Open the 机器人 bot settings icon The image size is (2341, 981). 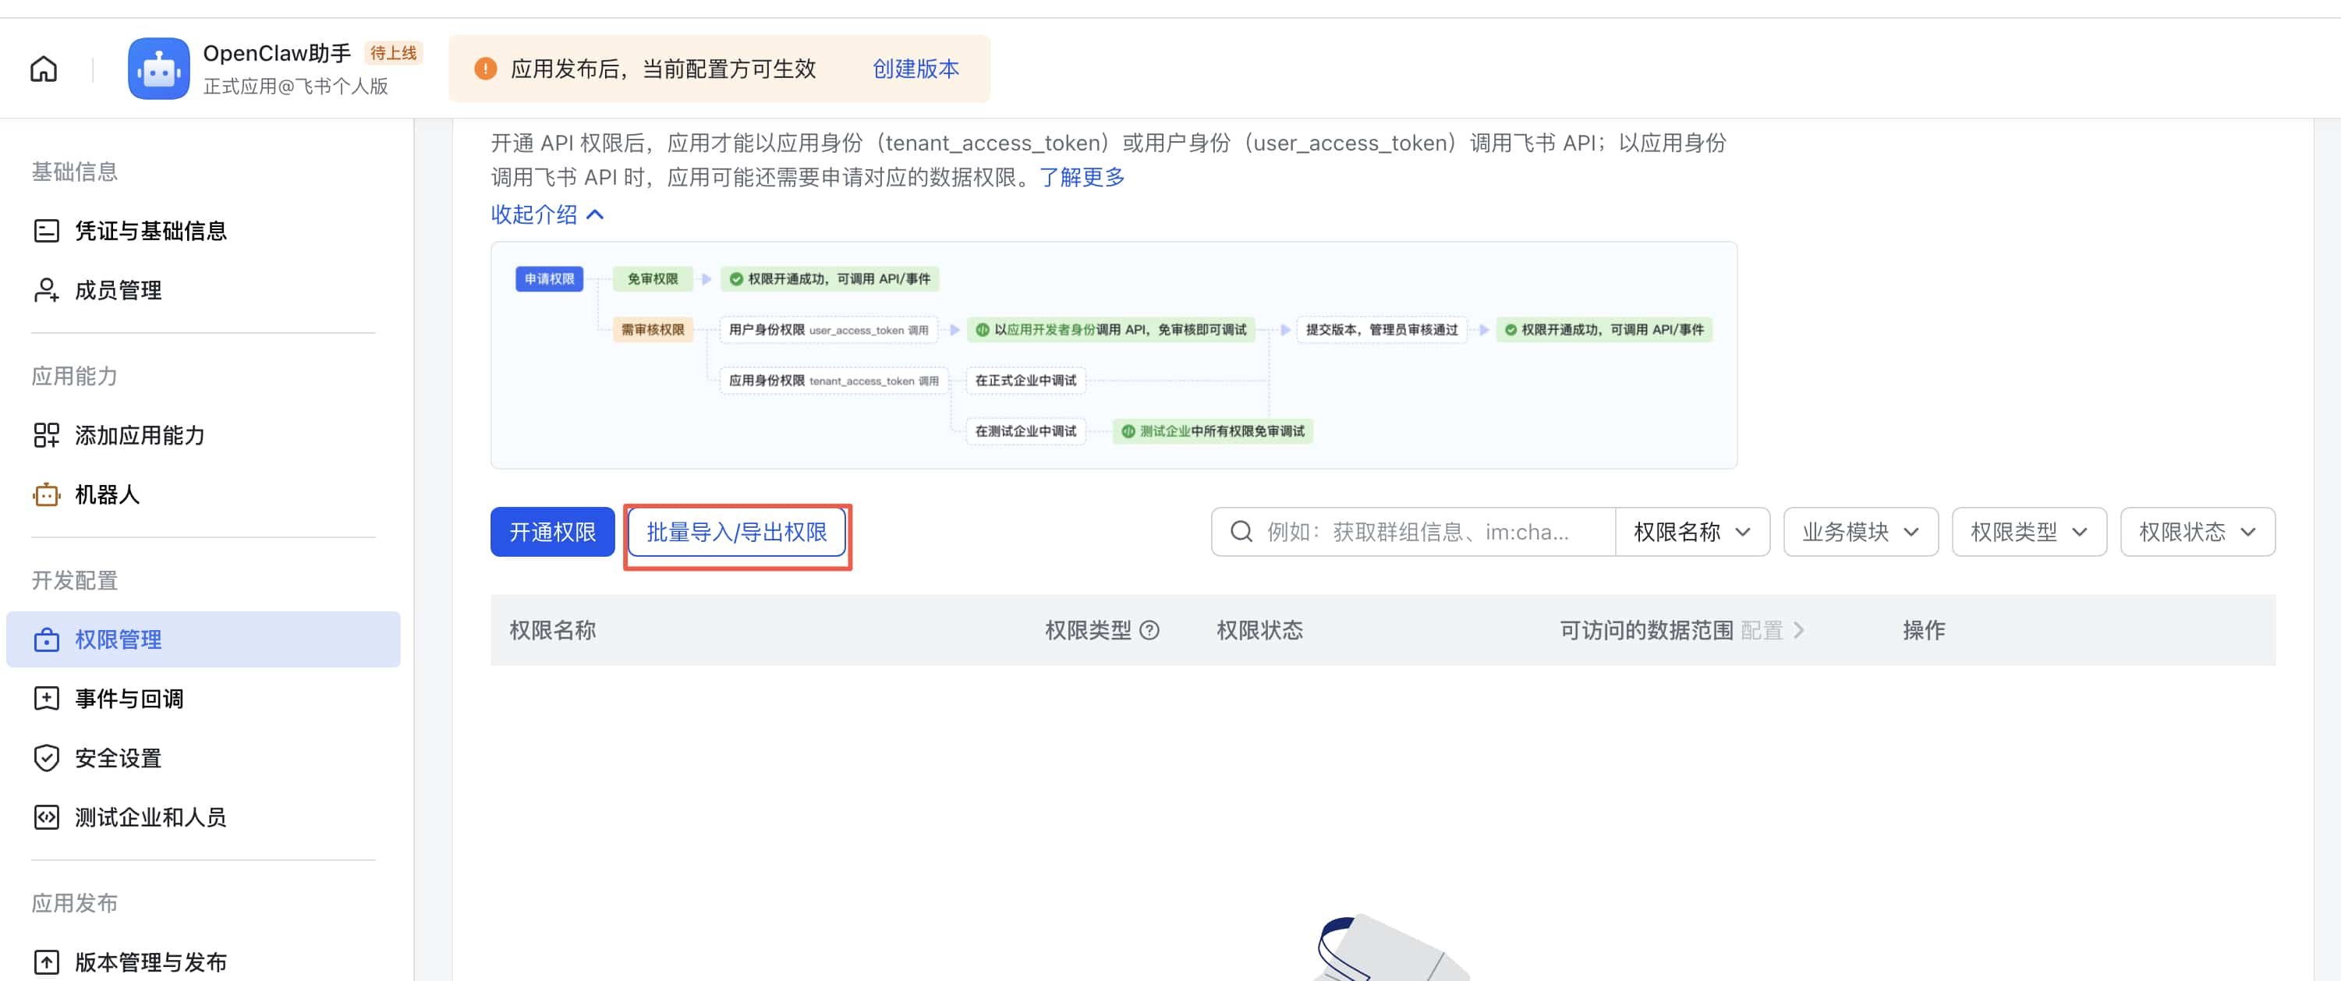pyautogui.click(x=46, y=494)
